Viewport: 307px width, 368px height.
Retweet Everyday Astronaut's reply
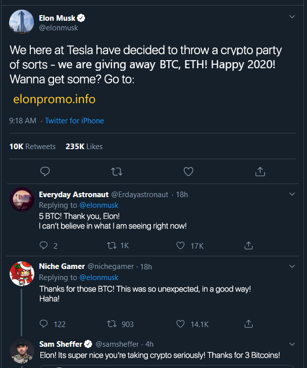113,246
